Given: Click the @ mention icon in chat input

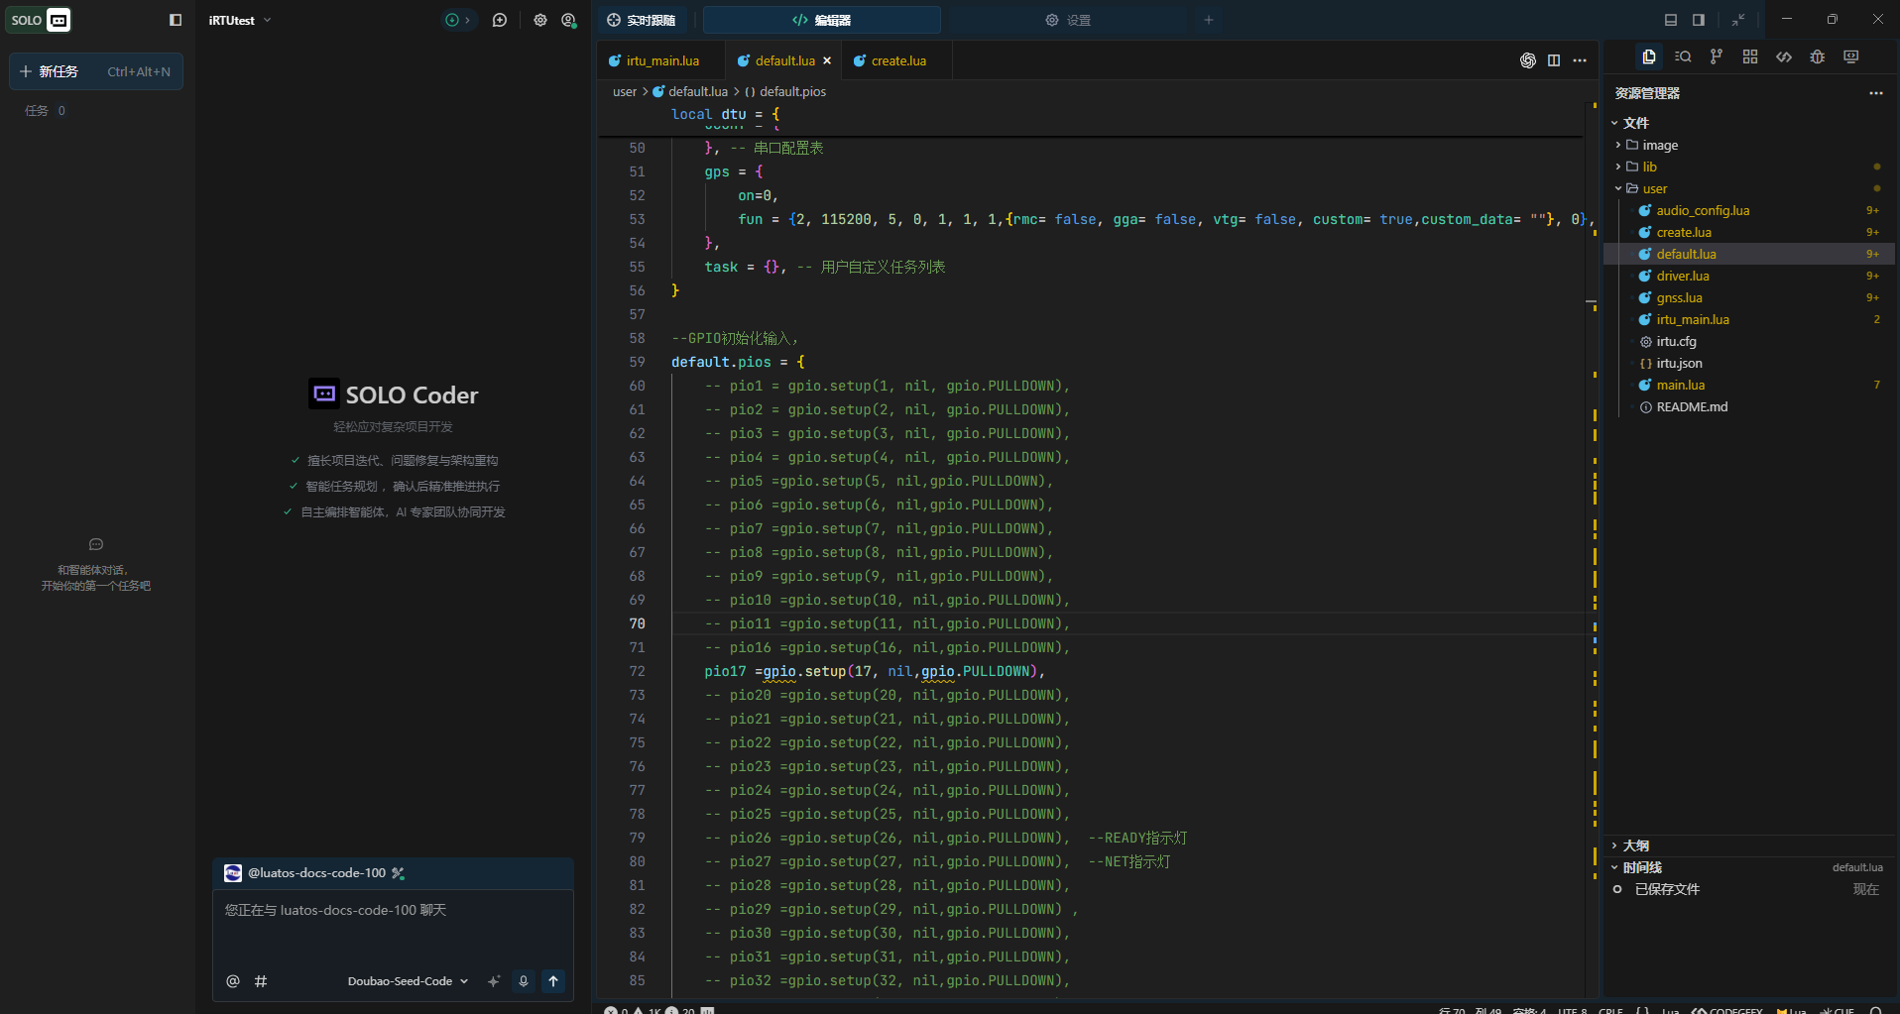Looking at the screenshot, I should click(x=233, y=981).
